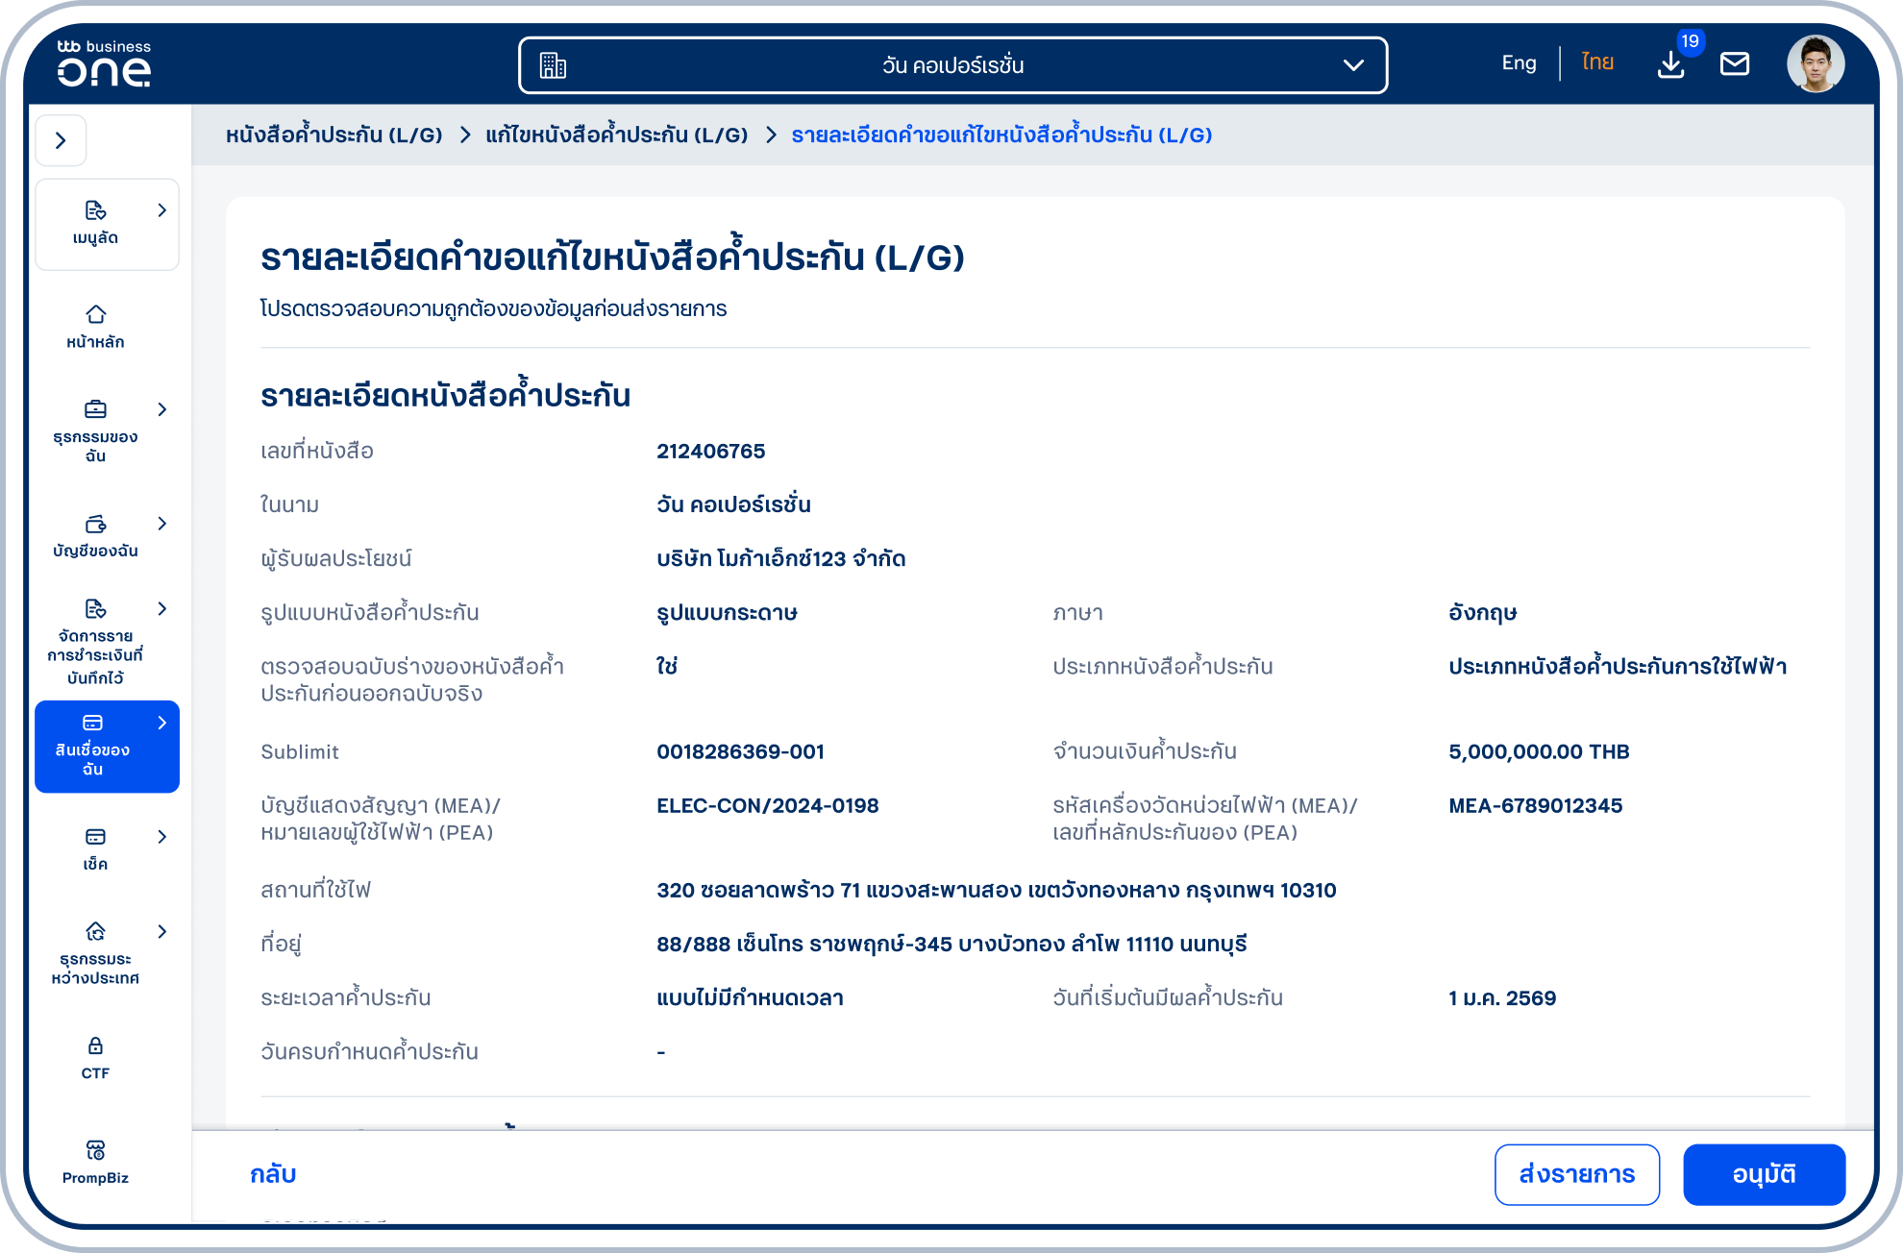The width and height of the screenshot is (1903, 1253).
Task: Click the ttb business one logo
Action: 104,63
